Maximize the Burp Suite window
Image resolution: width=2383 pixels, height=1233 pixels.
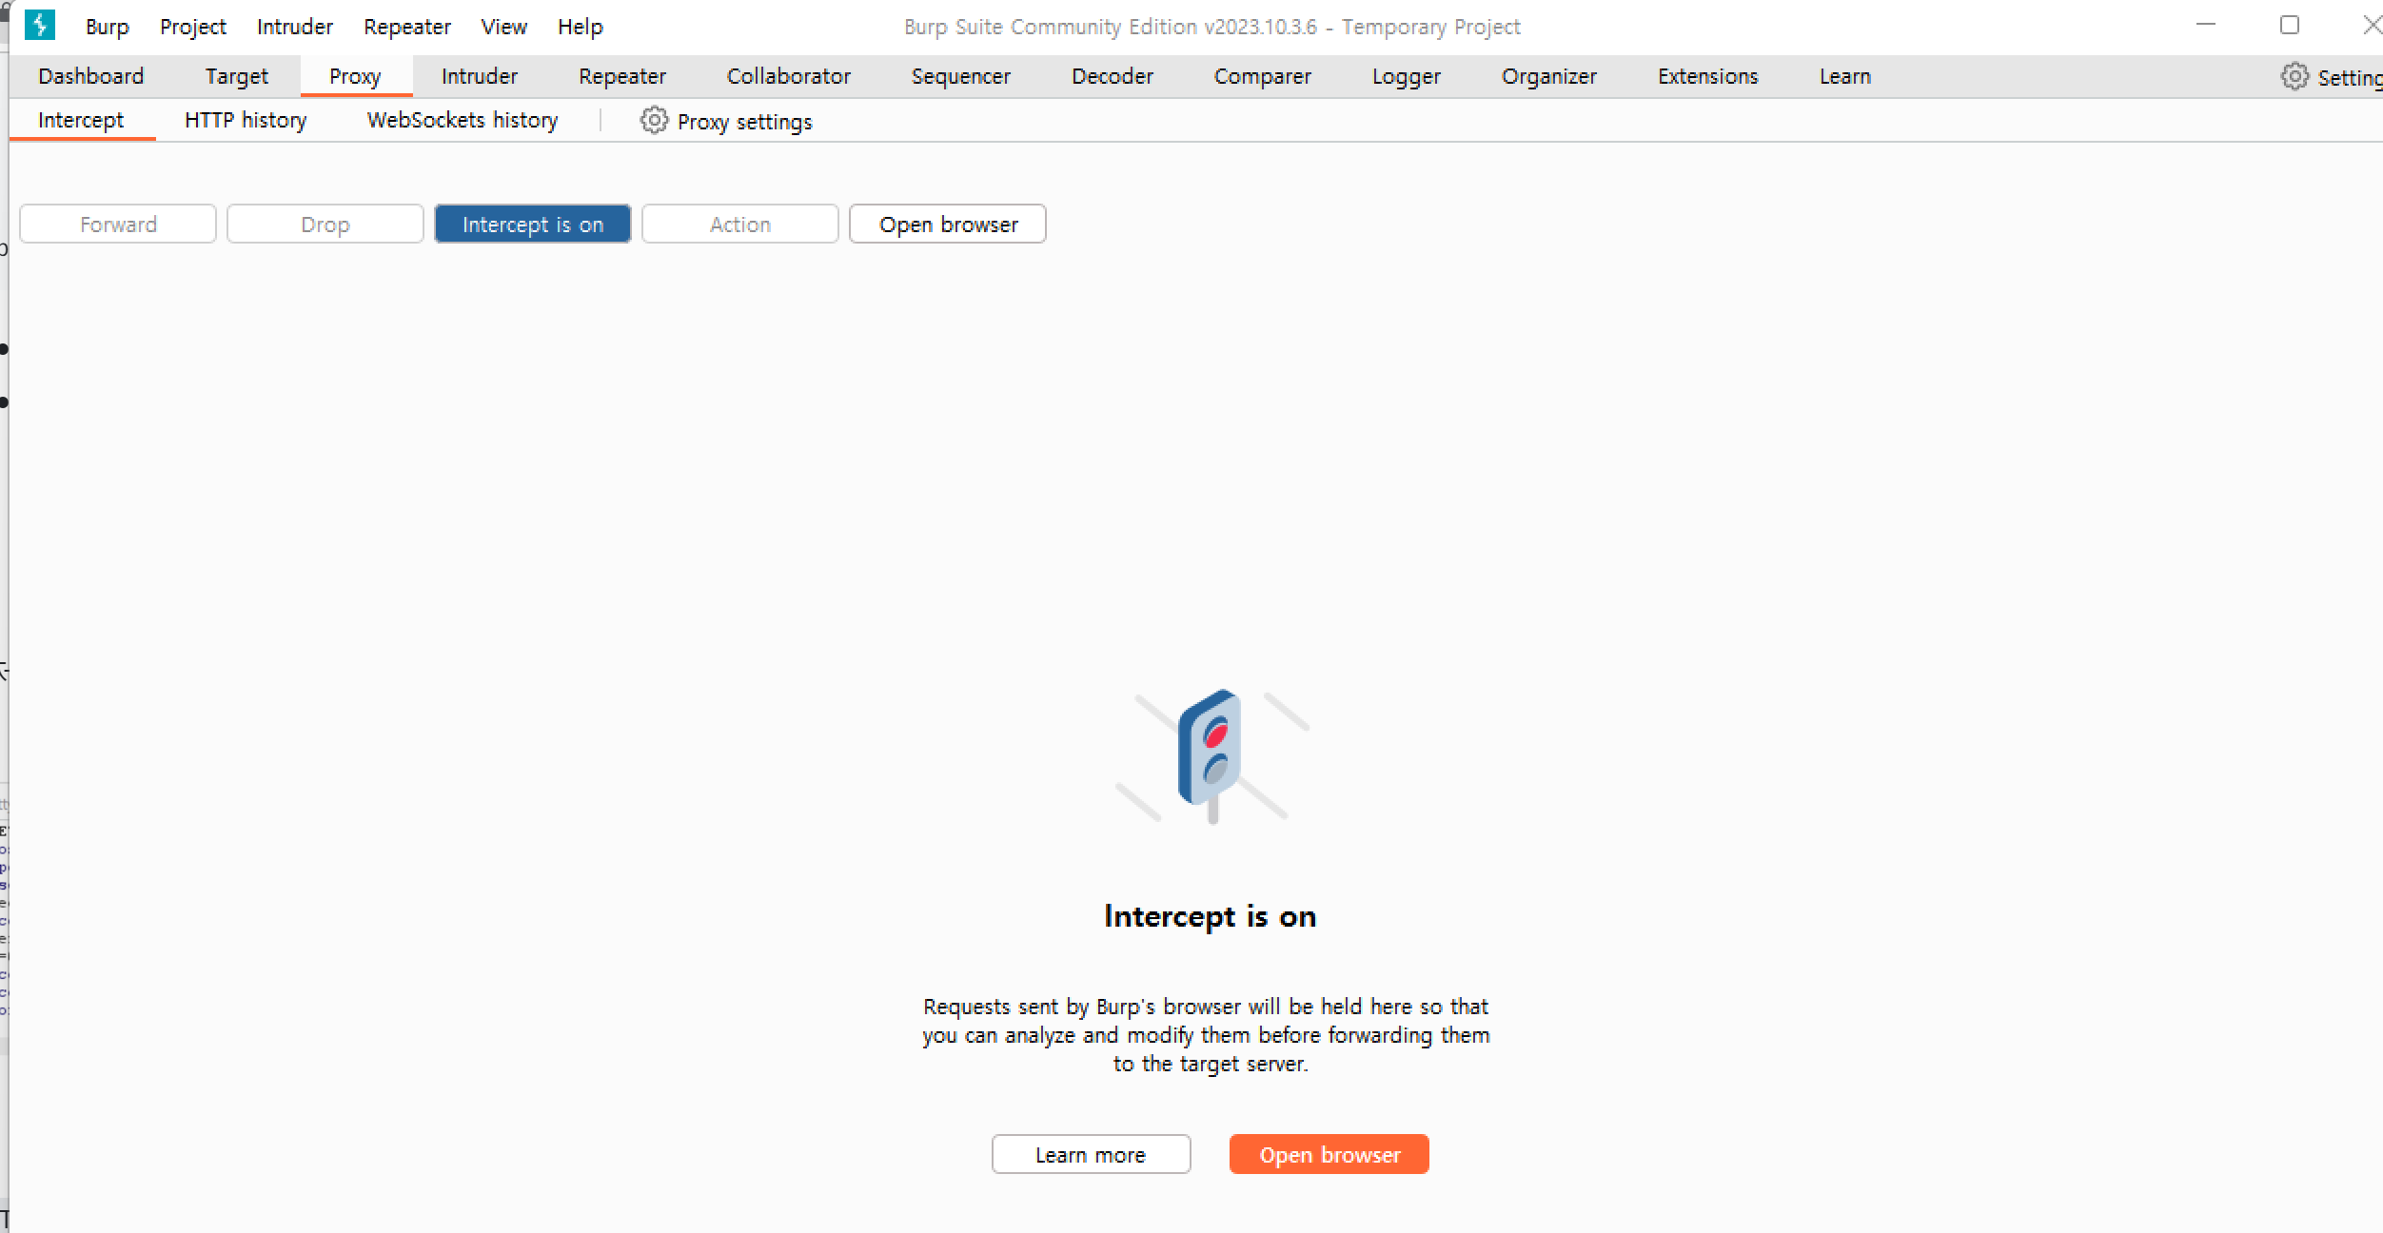point(2289,26)
